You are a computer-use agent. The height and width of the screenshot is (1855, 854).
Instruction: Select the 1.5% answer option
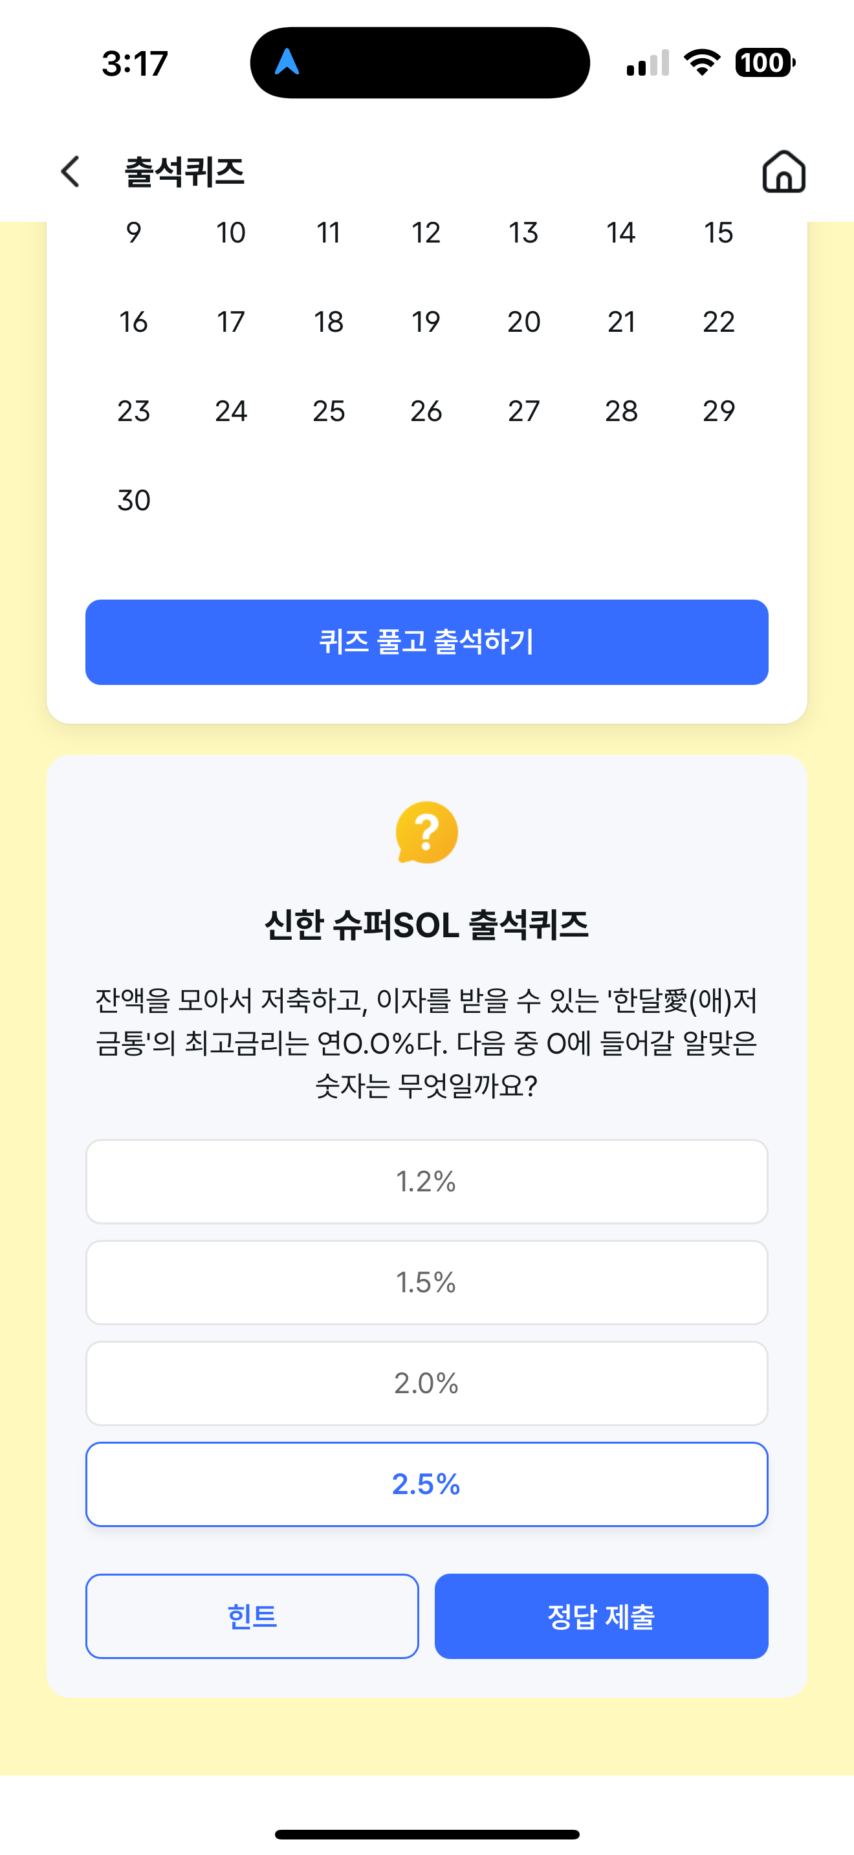427,1282
